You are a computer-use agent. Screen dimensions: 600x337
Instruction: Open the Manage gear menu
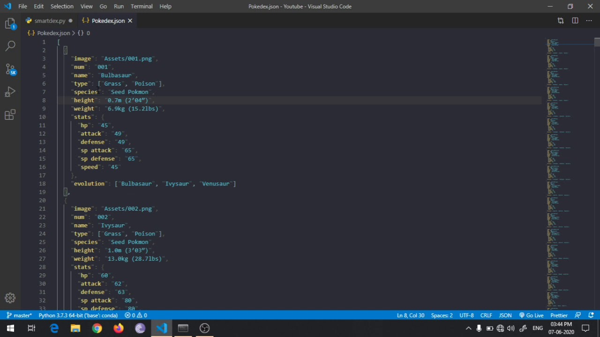click(10, 298)
